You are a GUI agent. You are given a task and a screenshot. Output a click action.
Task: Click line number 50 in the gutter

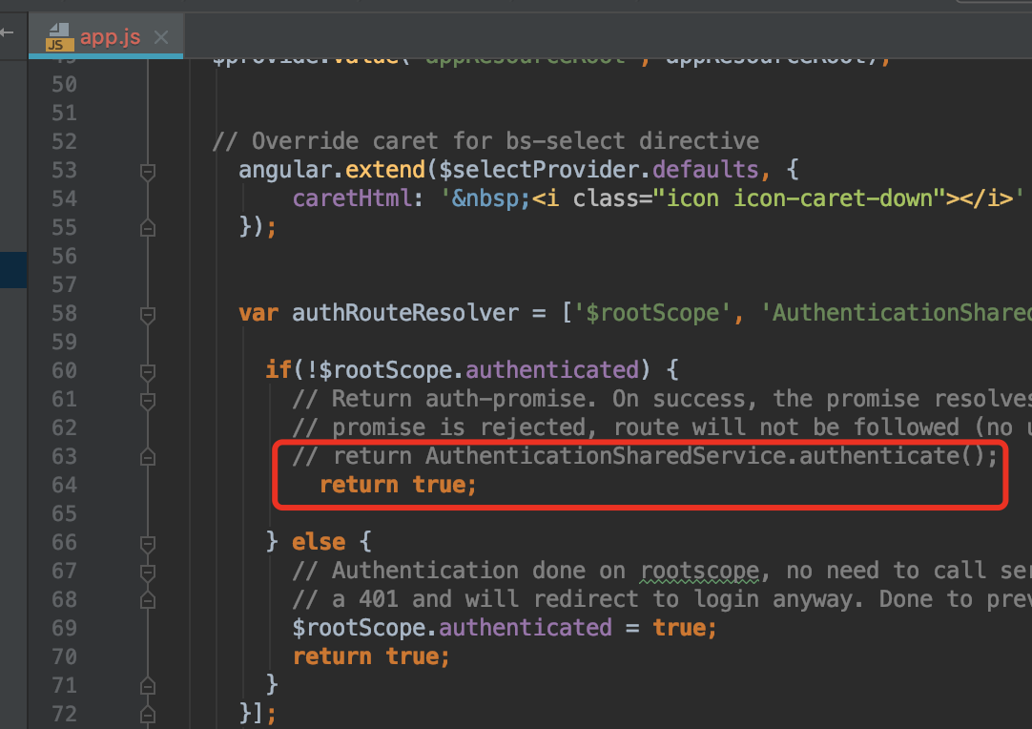pyautogui.click(x=65, y=84)
